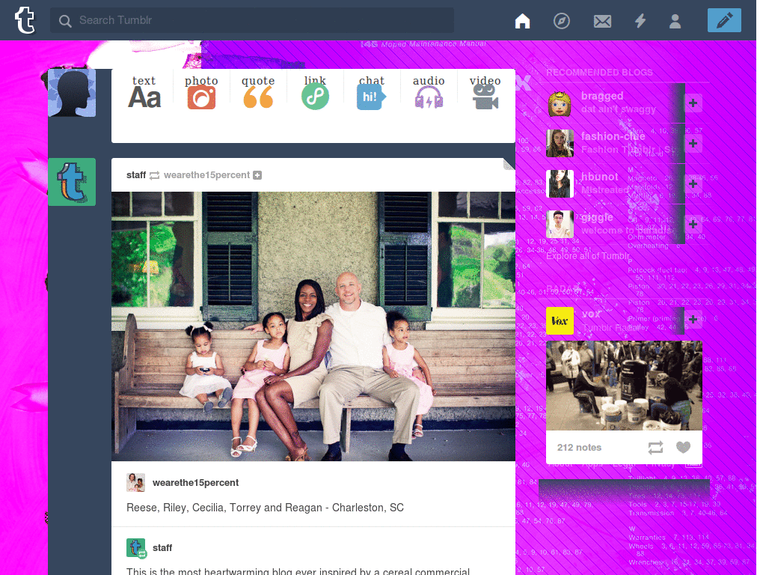The width and height of the screenshot is (766, 575).
Task: Click the blue compose pencil button
Action: click(x=724, y=20)
